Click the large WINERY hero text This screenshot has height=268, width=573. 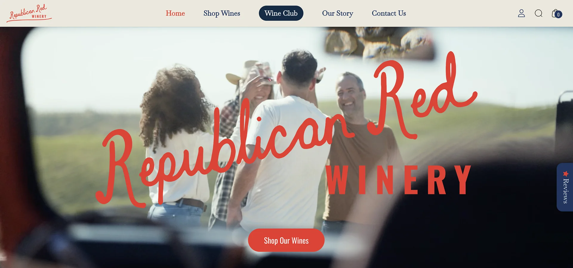click(398, 180)
